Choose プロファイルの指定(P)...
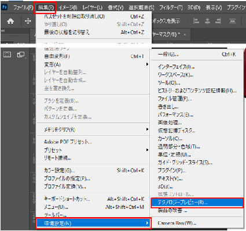Screen dimensions: 246x231 coord(94,178)
